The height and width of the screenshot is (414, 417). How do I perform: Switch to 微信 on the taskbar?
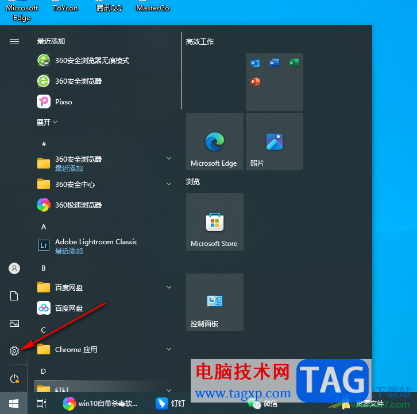pyautogui.click(x=262, y=404)
